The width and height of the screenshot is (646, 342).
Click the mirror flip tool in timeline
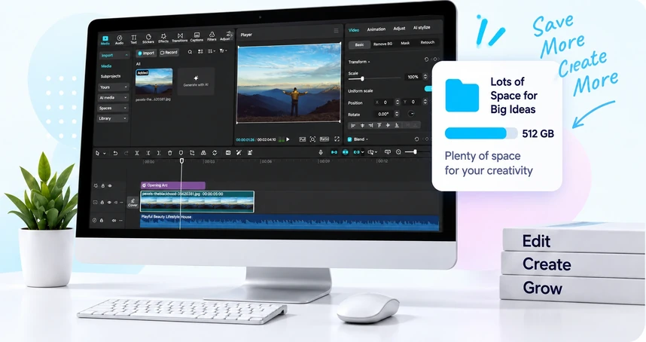point(203,153)
